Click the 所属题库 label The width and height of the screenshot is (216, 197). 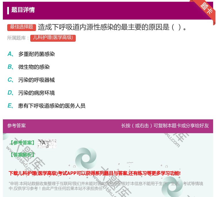(18, 38)
